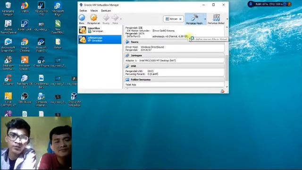Click the Oracle VM VirtualBox desktop shortcut
Image resolution: width=302 pixels, height=170 pixels.
(x=75, y=100)
